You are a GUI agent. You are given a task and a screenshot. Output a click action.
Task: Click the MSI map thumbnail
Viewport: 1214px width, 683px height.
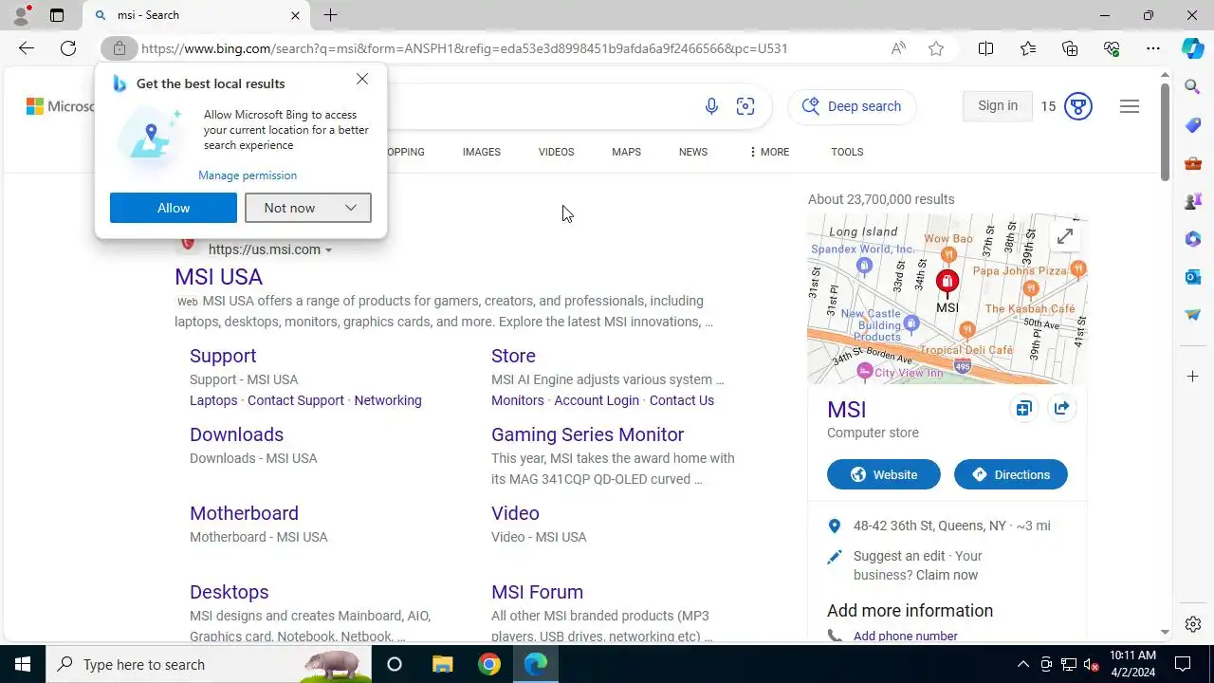click(947, 299)
